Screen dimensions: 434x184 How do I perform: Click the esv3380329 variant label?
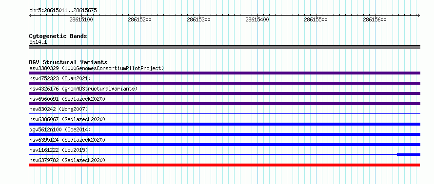(x=97, y=68)
